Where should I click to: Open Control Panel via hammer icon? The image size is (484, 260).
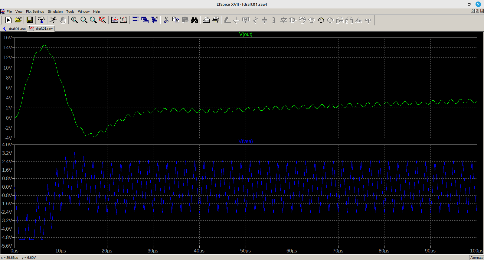point(41,20)
